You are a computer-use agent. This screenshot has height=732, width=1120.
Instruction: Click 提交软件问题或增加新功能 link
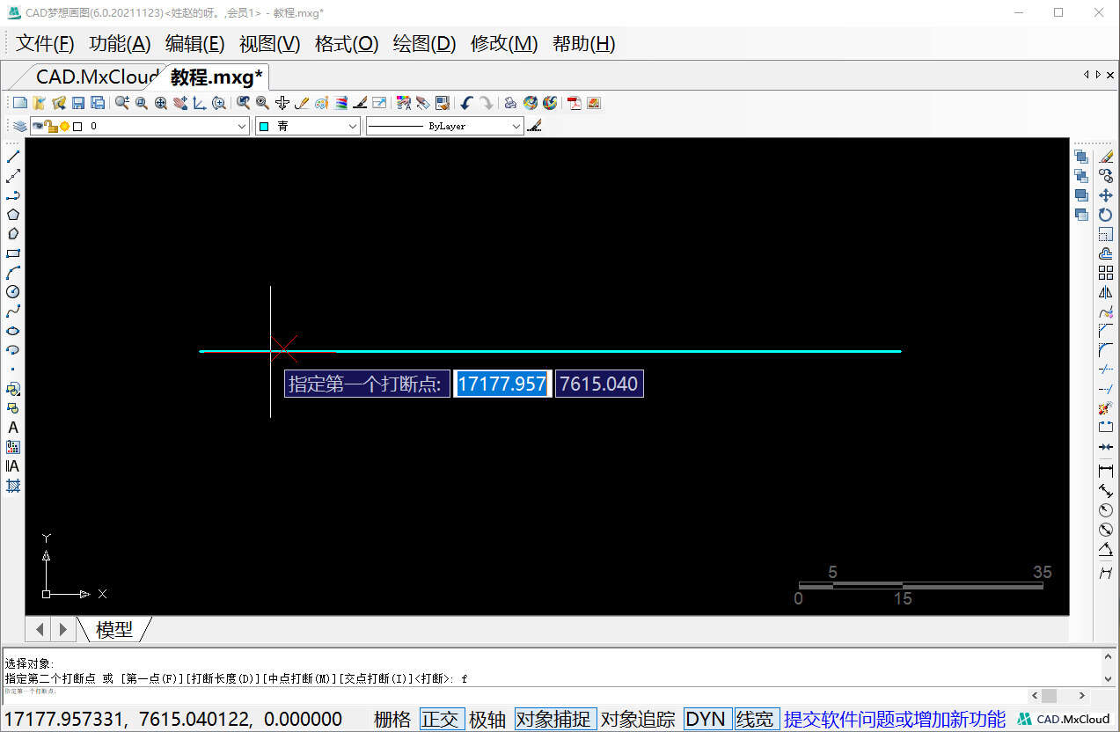[895, 719]
